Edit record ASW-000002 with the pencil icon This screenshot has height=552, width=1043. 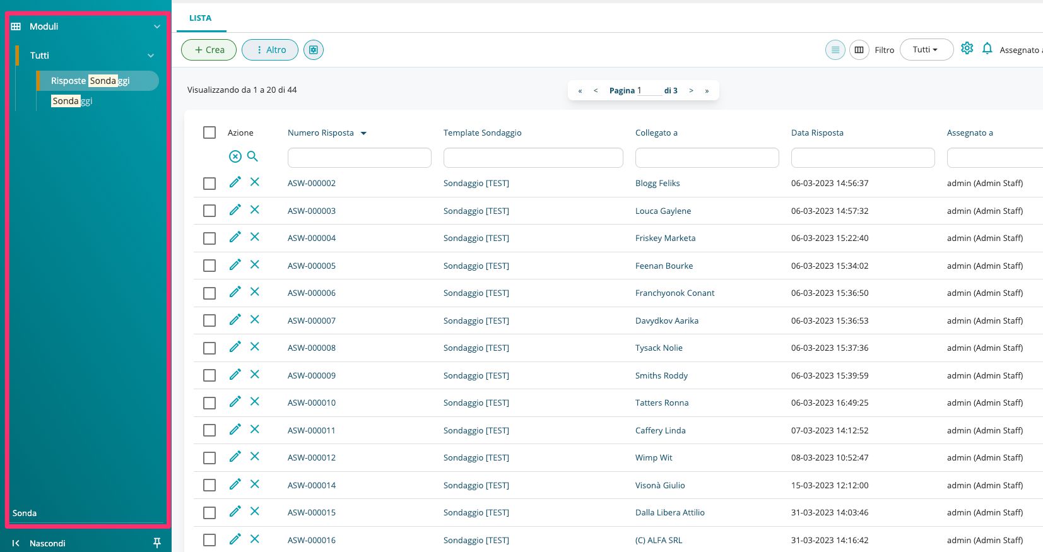pos(235,182)
